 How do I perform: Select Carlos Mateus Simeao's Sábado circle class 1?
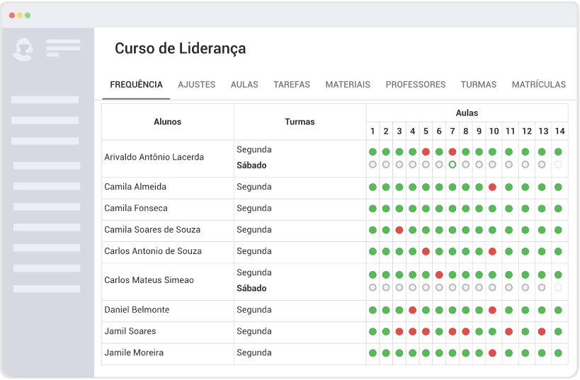[x=373, y=287]
